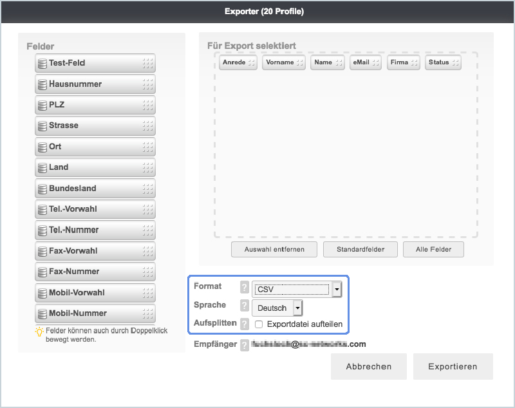Select the Bundesland field item
This screenshot has height=408, width=515.
point(95,189)
